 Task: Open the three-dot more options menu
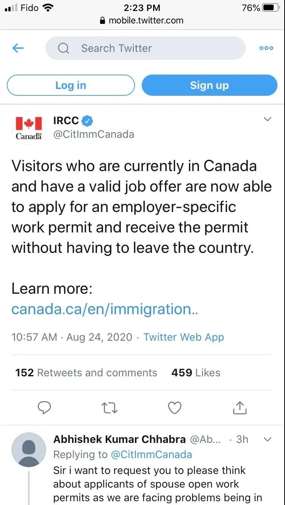point(266,48)
